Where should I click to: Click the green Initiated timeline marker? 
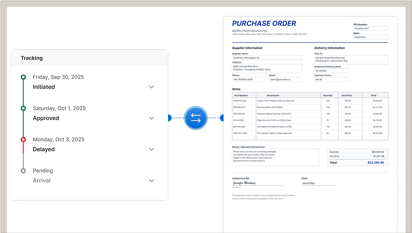pyautogui.click(x=23, y=77)
